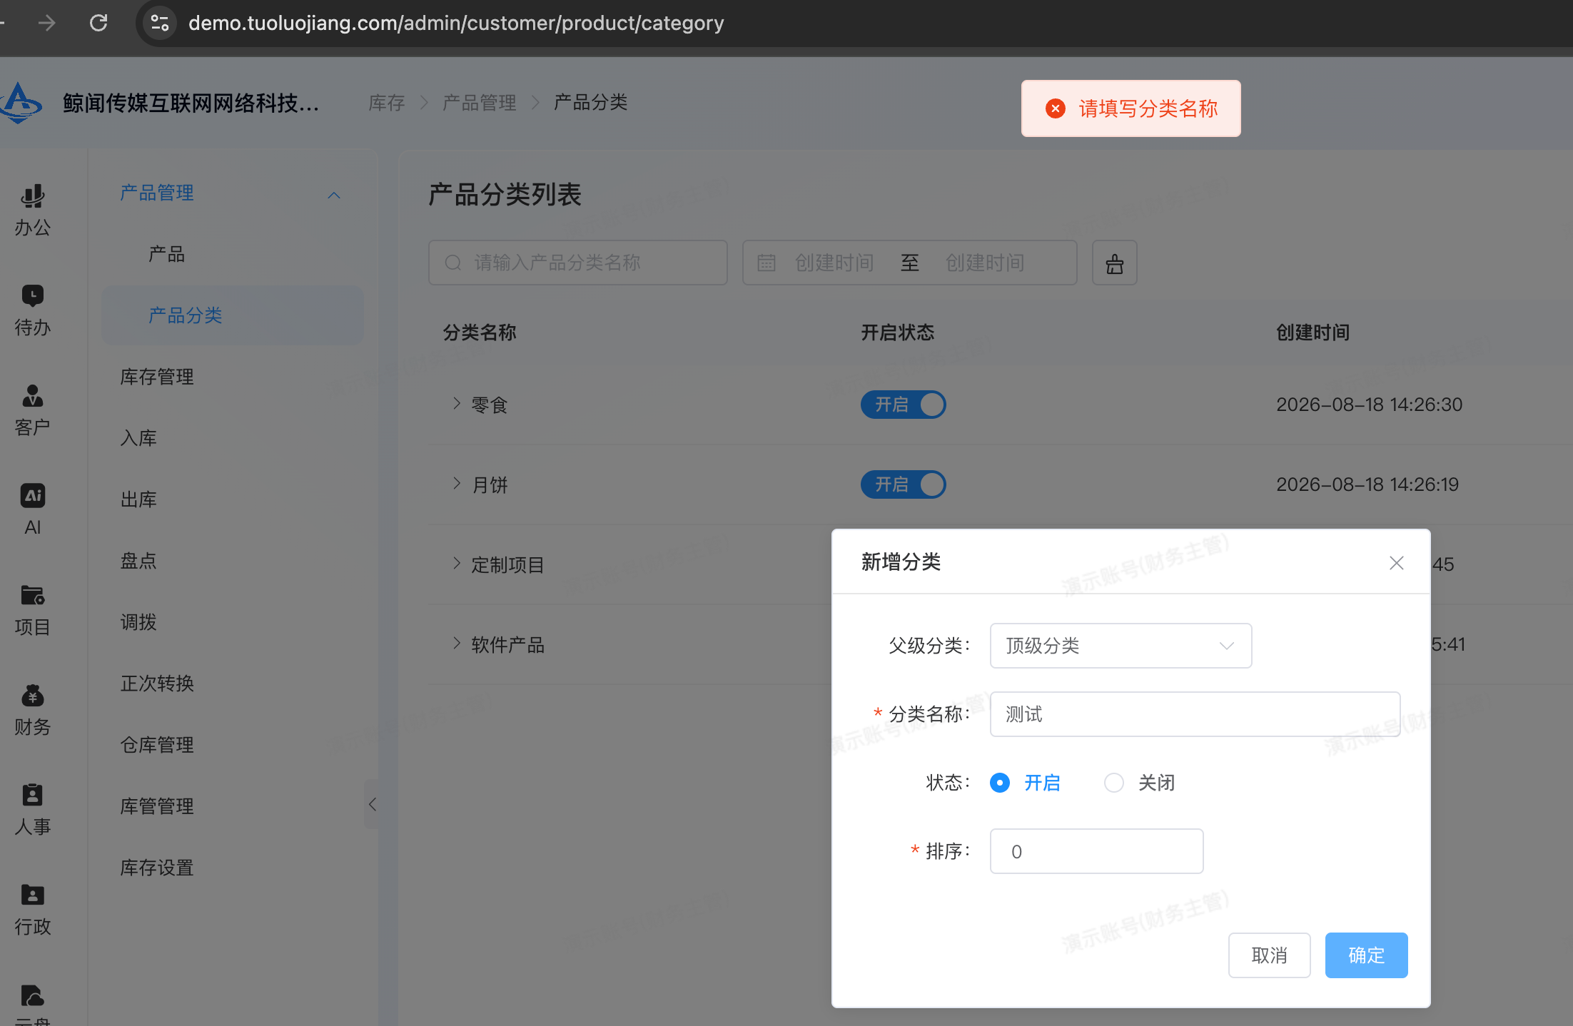Viewport: 1573px width, 1026px height.
Task: Open the 客户 customer sidebar icon
Action: (x=33, y=410)
